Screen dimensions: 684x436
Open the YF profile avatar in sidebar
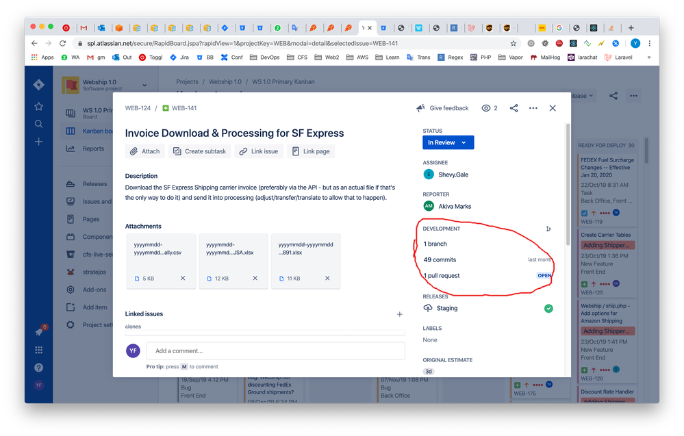[x=39, y=385]
